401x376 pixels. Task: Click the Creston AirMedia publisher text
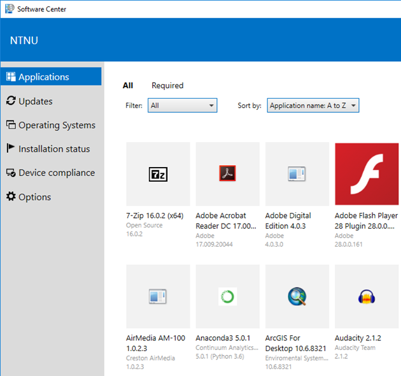(150, 358)
